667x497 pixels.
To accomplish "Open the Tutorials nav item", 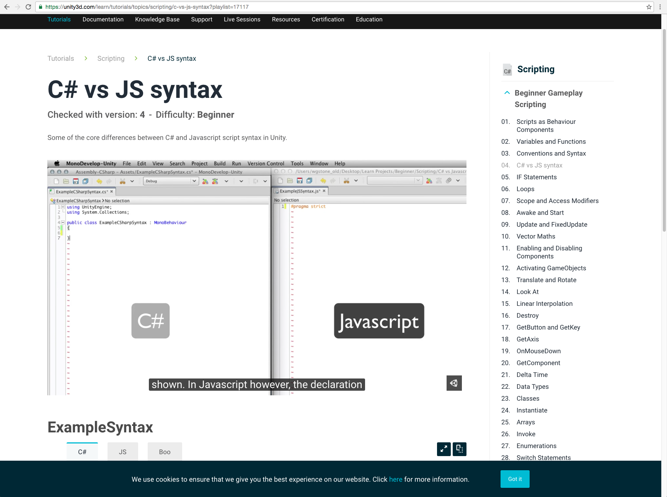I will pos(59,19).
